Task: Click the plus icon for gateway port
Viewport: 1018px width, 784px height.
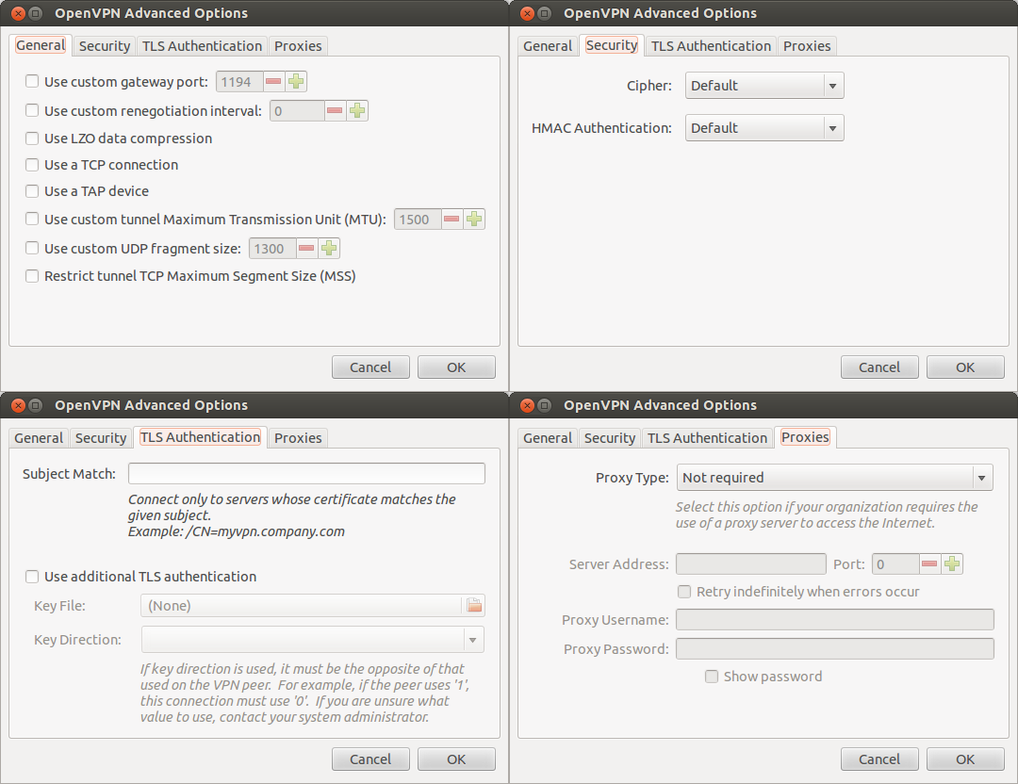Action: coord(296,82)
